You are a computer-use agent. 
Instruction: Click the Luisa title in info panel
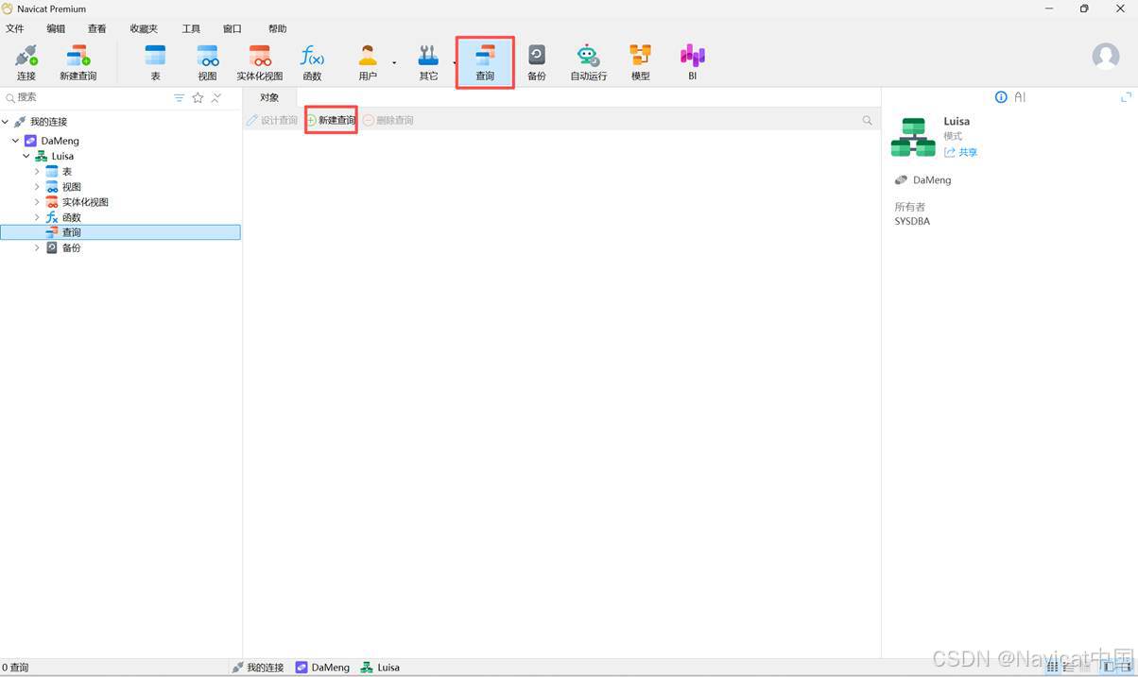pos(957,121)
